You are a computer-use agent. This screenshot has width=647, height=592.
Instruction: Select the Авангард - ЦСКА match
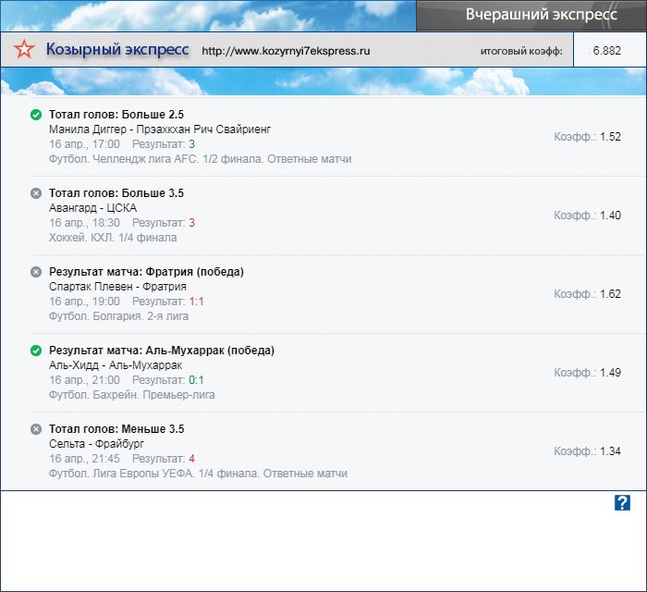(92, 208)
